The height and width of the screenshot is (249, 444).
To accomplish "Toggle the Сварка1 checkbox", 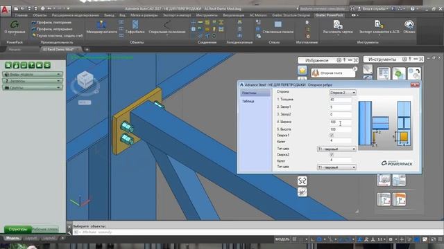I will pos(332,136).
